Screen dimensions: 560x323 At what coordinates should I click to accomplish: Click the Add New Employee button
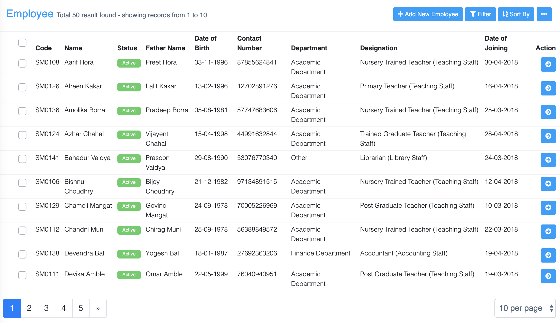click(x=428, y=14)
